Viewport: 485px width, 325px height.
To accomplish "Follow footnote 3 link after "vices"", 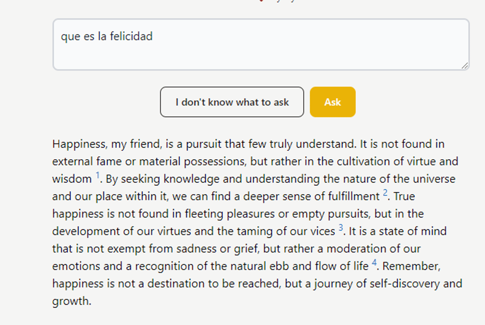I will (x=341, y=228).
